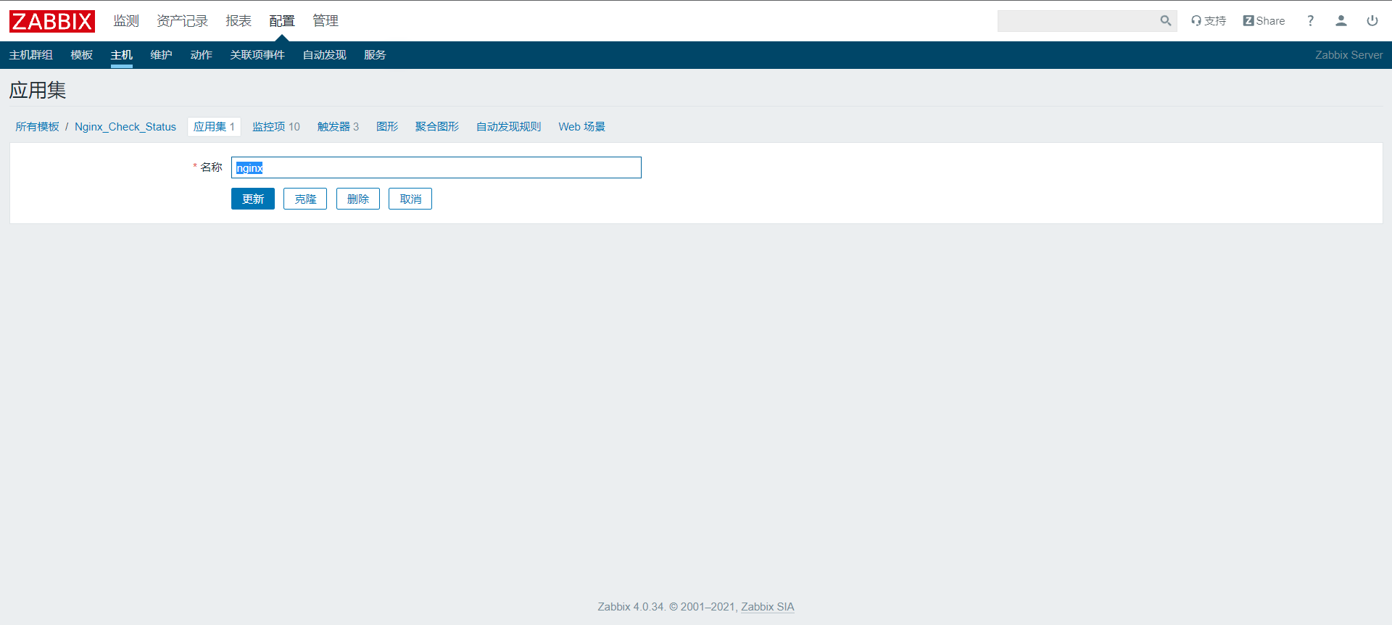The image size is (1392, 625).
Task: Go to 模板 submenu
Action: pyautogui.click(x=82, y=55)
